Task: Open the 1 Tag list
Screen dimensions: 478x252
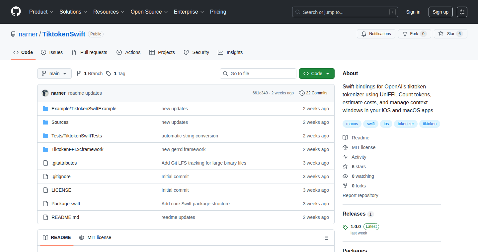Action: pos(116,74)
